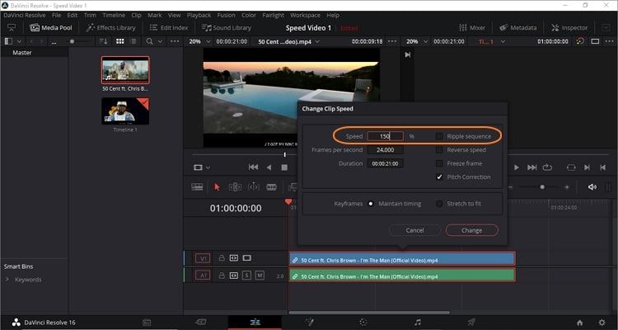Open the Playback menu
Screen dimensions: 618x330
click(199, 15)
